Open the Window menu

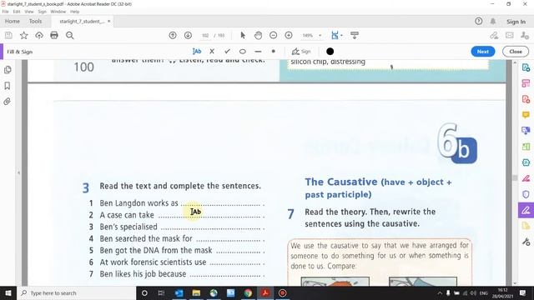tap(58, 12)
